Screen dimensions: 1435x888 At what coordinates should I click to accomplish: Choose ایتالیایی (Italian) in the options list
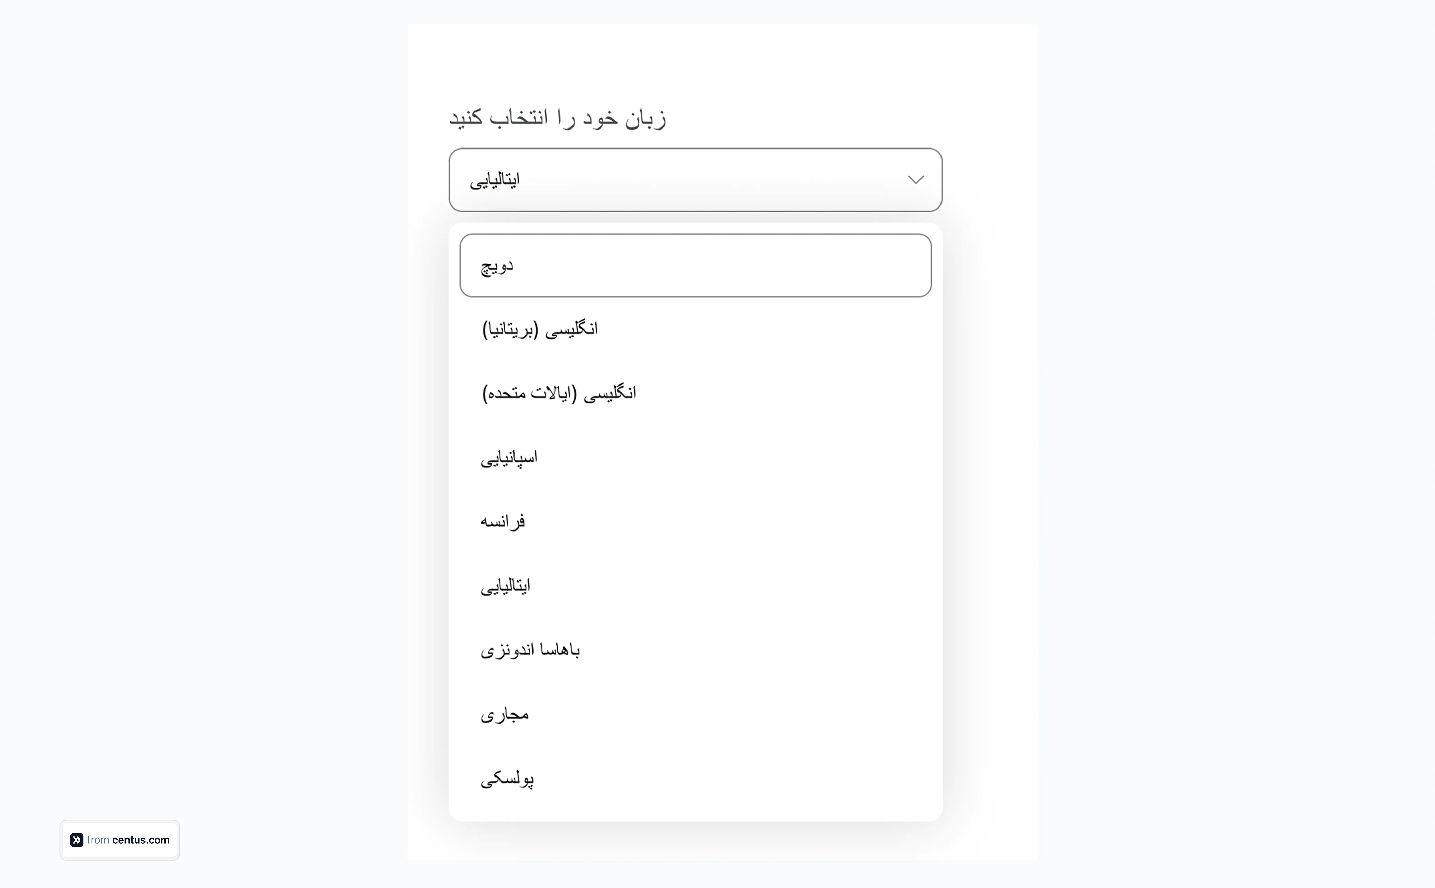pos(505,586)
